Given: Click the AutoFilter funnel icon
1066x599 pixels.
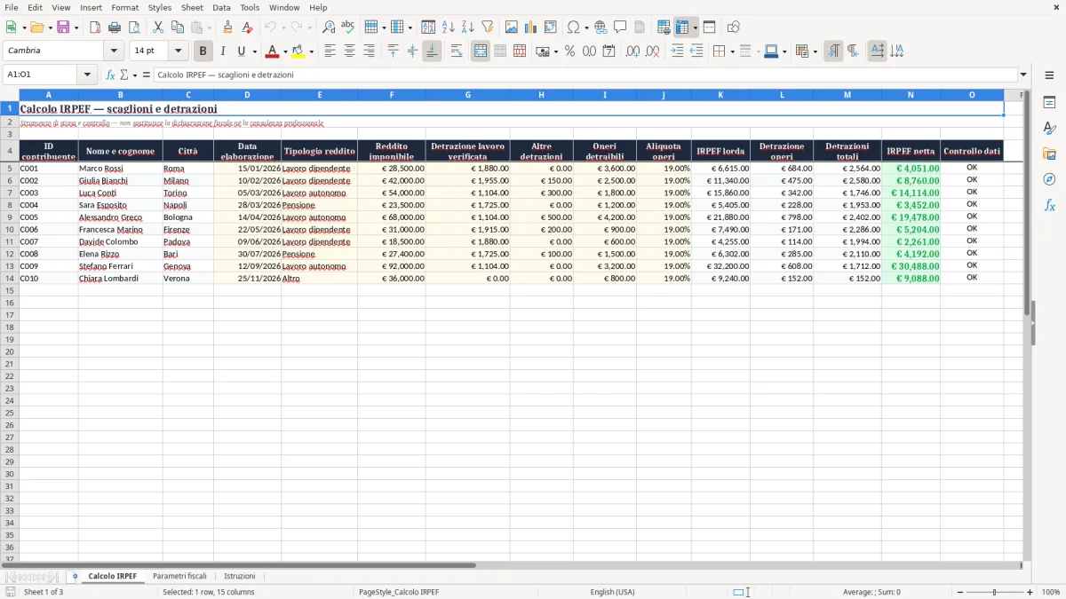Looking at the screenshot, I should [488, 28].
